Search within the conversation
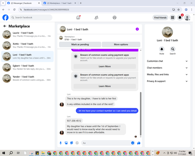 (x=173, y=49)
